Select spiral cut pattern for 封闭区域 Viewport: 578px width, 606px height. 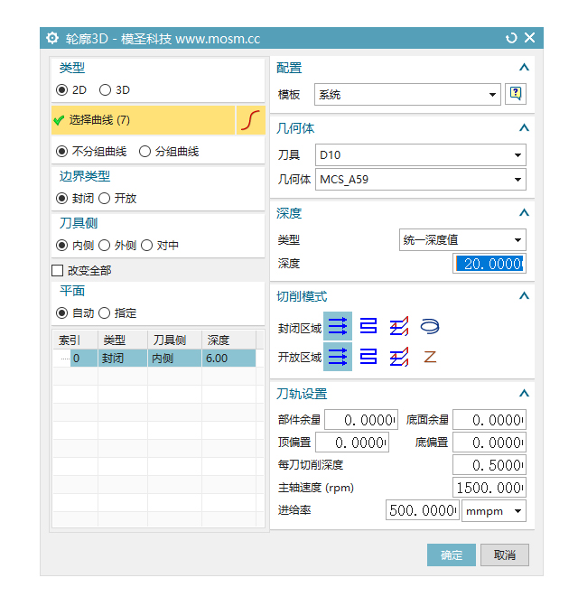click(430, 326)
